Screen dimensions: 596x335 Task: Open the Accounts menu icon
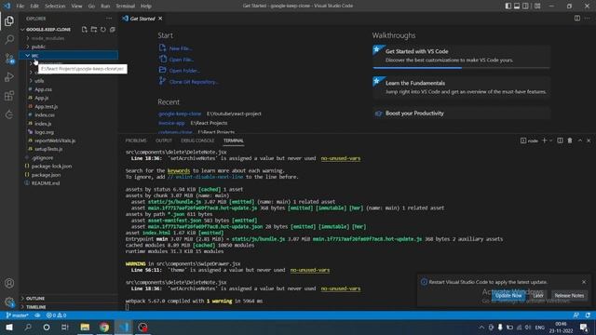tap(9, 283)
